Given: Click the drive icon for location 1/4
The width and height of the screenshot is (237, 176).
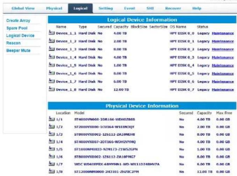Looking at the screenshot, I should click(x=52, y=141).
